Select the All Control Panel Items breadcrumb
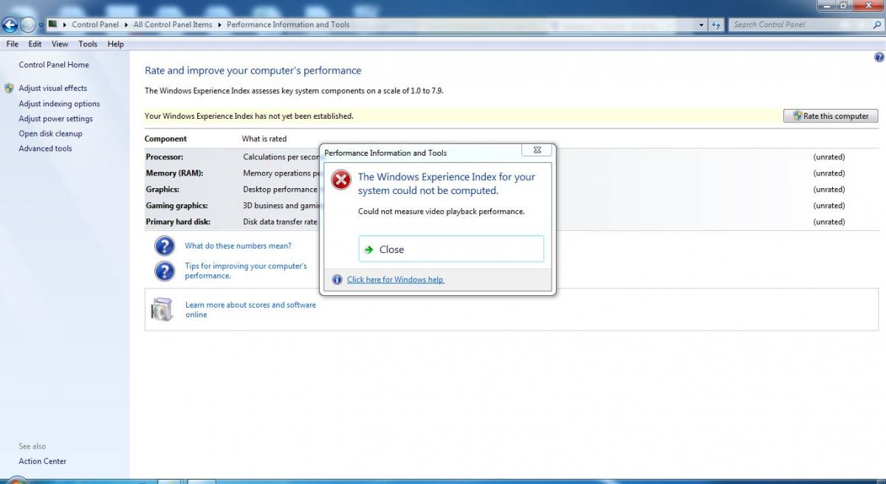886x484 pixels. coord(173,24)
